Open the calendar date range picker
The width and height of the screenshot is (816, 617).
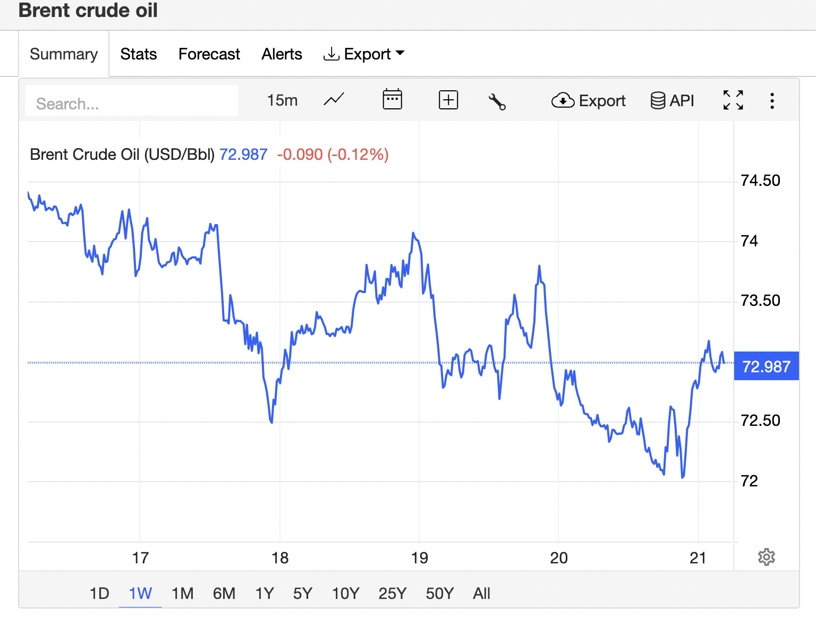point(392,99)
